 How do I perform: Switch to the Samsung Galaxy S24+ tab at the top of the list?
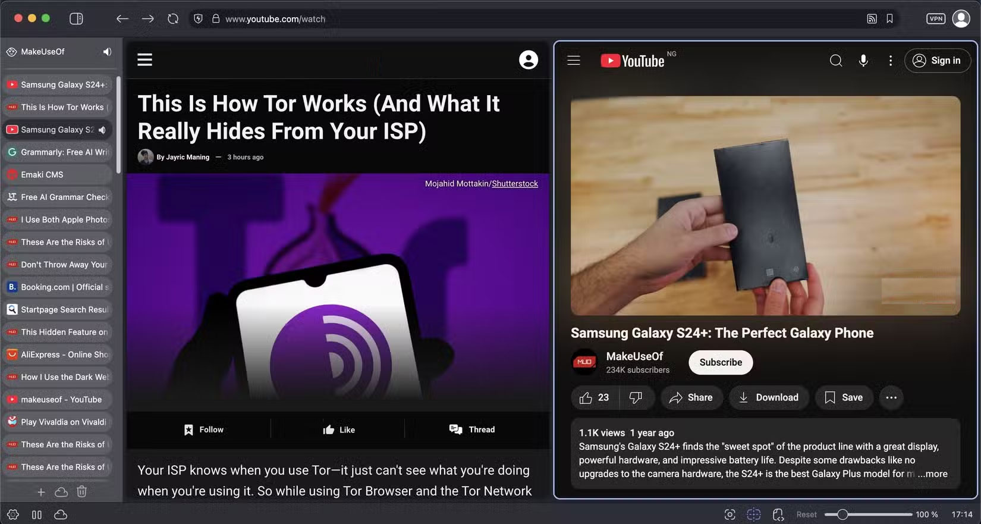(x=57, y=84)
